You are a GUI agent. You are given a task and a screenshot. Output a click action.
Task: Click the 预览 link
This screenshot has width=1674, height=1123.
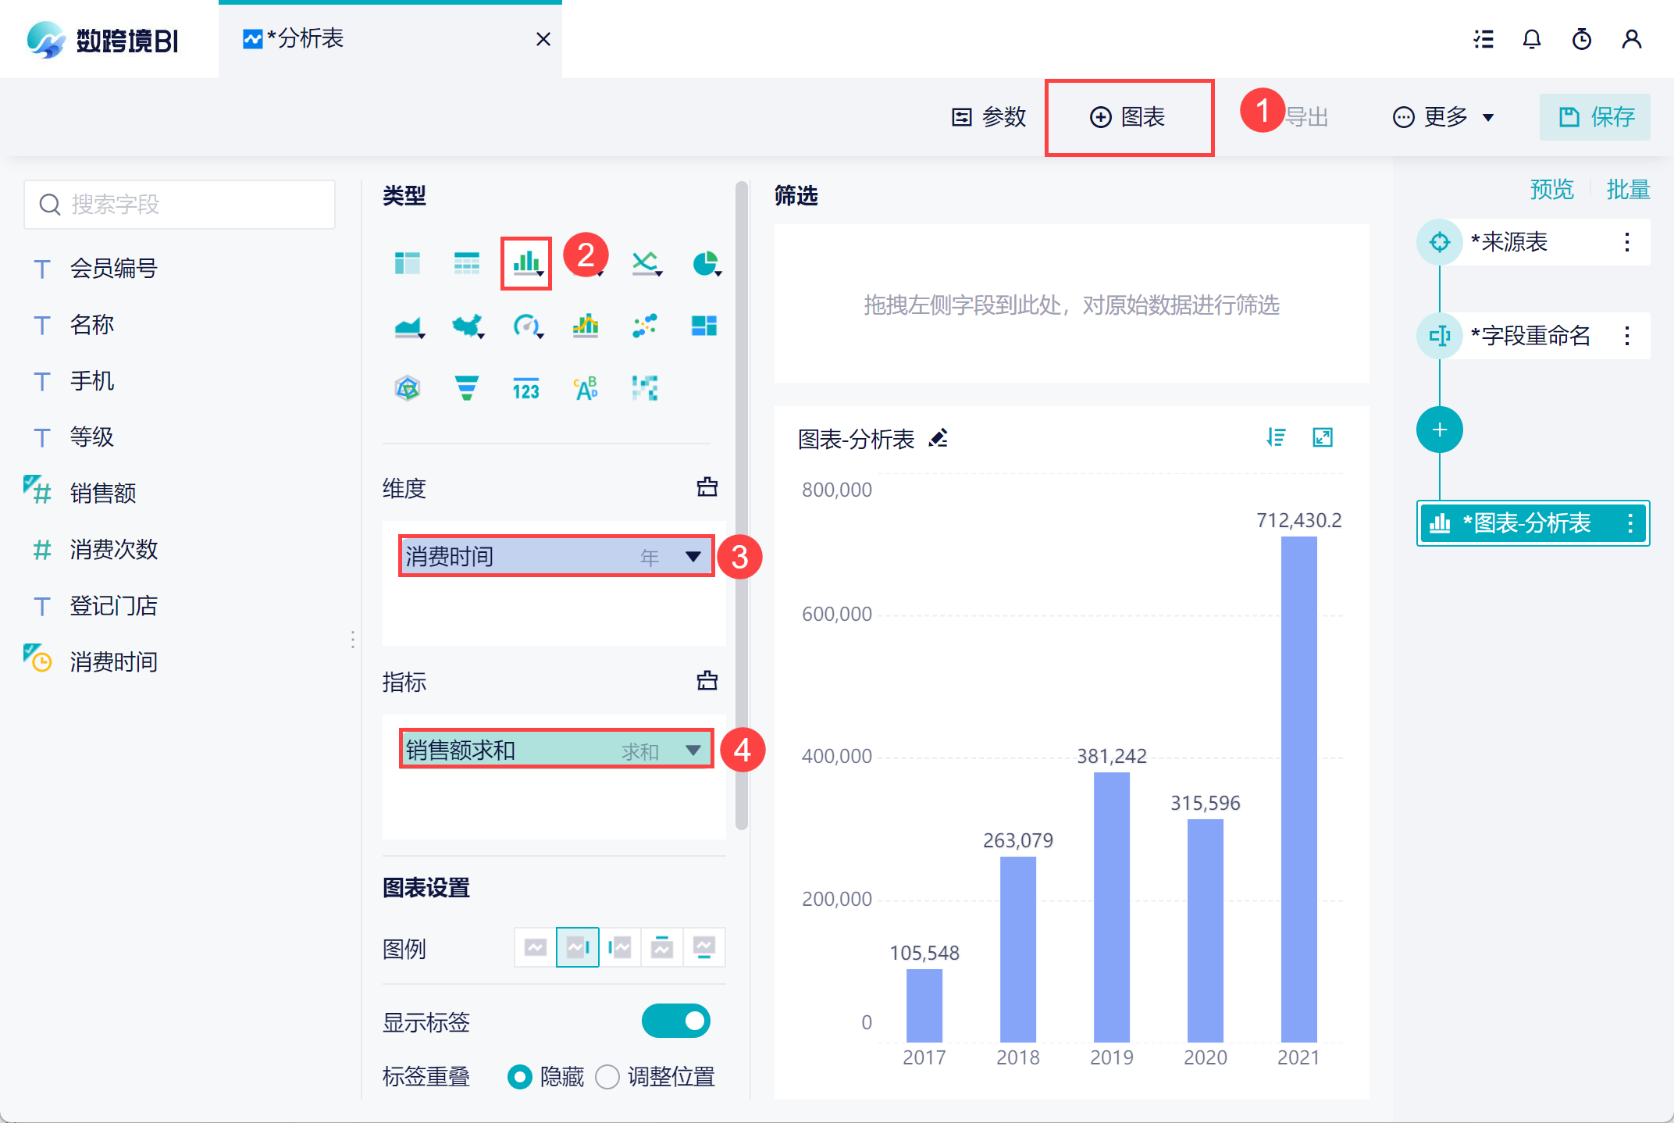click(1551, 190)
